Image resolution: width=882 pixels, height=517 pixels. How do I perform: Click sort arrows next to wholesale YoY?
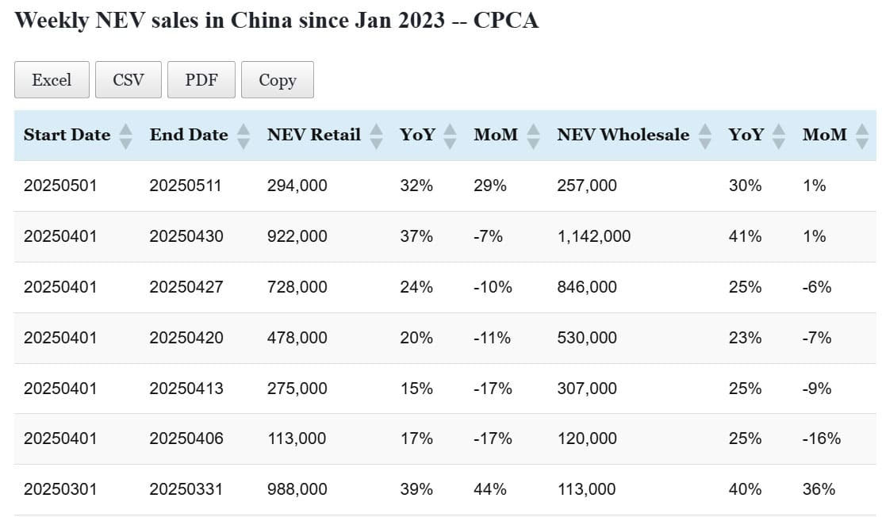tap(779, 136)
